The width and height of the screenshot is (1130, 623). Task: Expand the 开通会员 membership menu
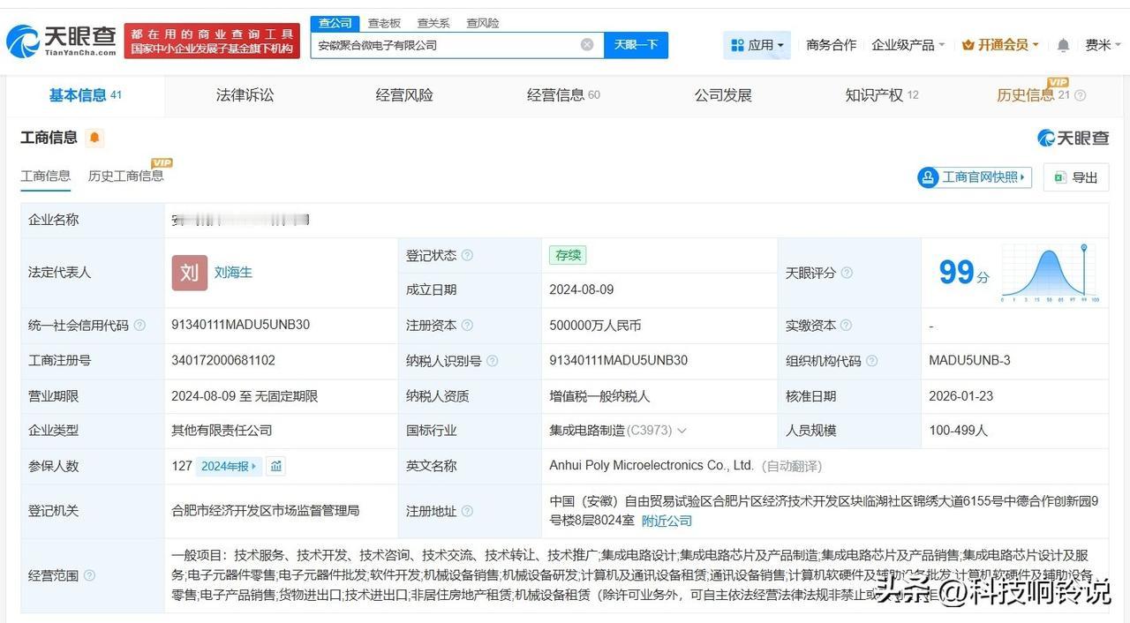1000,45
